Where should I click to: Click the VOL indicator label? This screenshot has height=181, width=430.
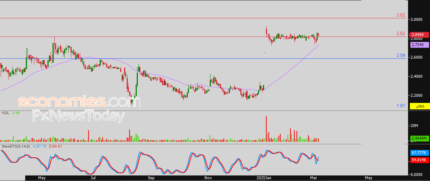(5, 113)
